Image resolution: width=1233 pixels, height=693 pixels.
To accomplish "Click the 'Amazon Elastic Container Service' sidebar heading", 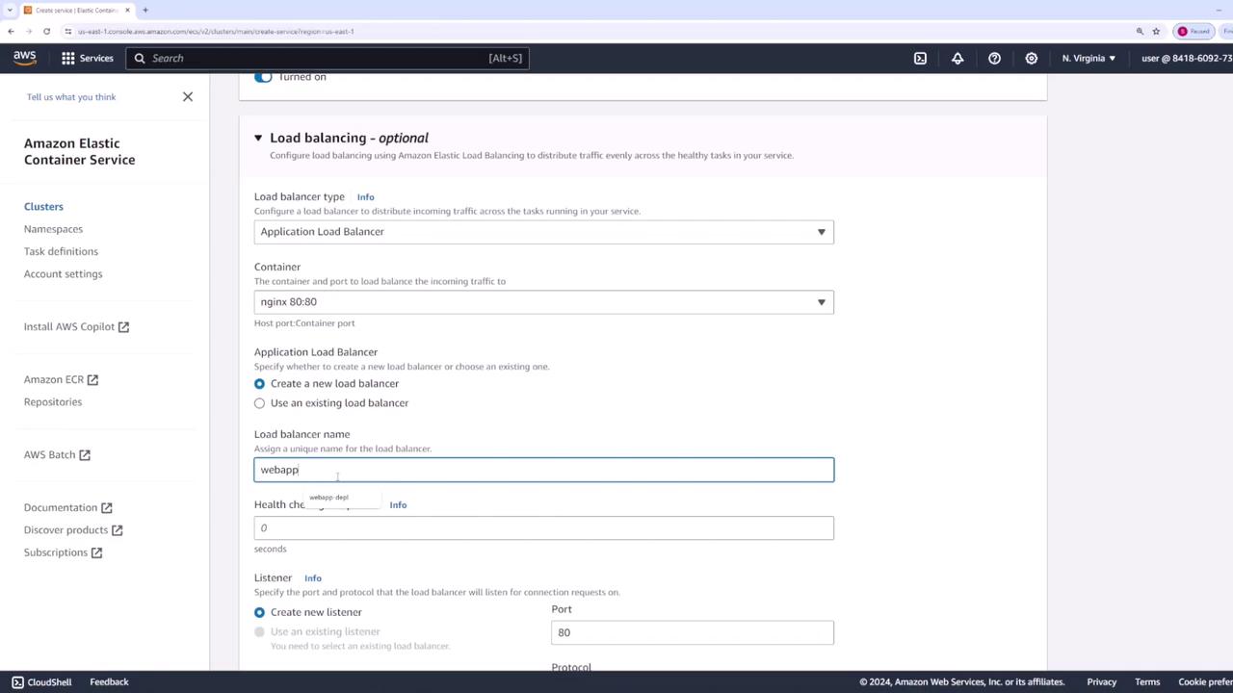I will pyautogui.click(x=80, y=151).
